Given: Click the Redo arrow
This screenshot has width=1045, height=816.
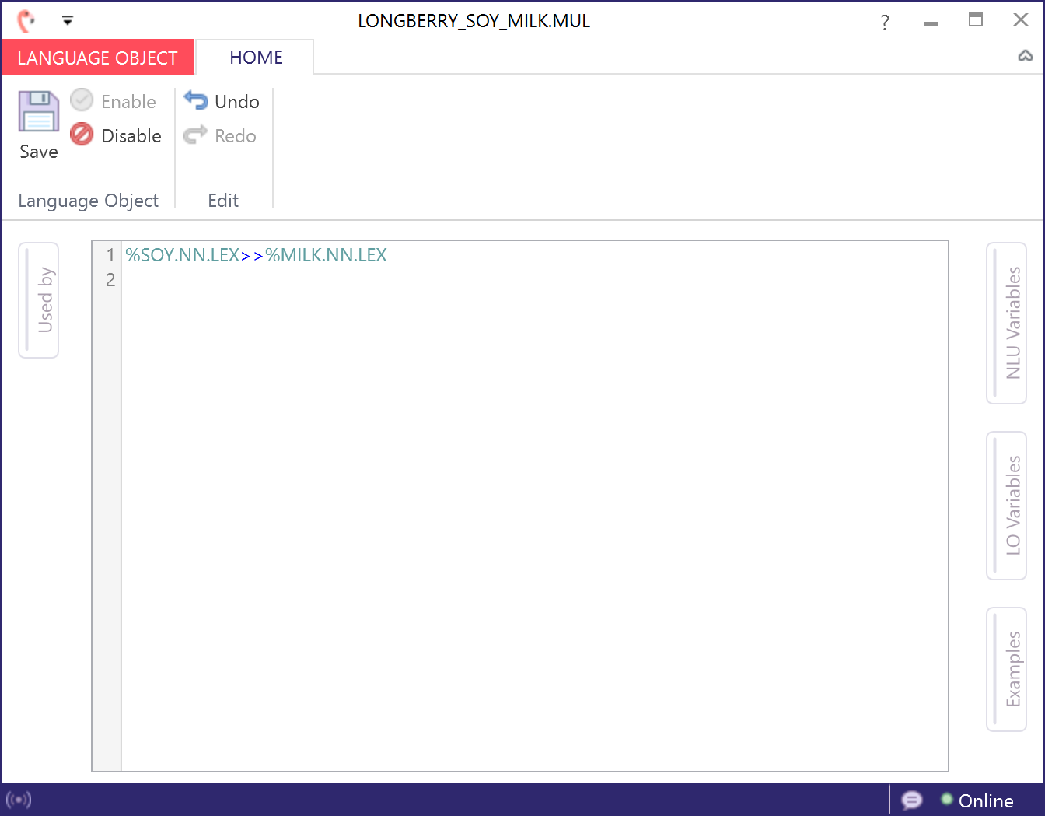Looking at the screenshot, I should click(196, 135).
